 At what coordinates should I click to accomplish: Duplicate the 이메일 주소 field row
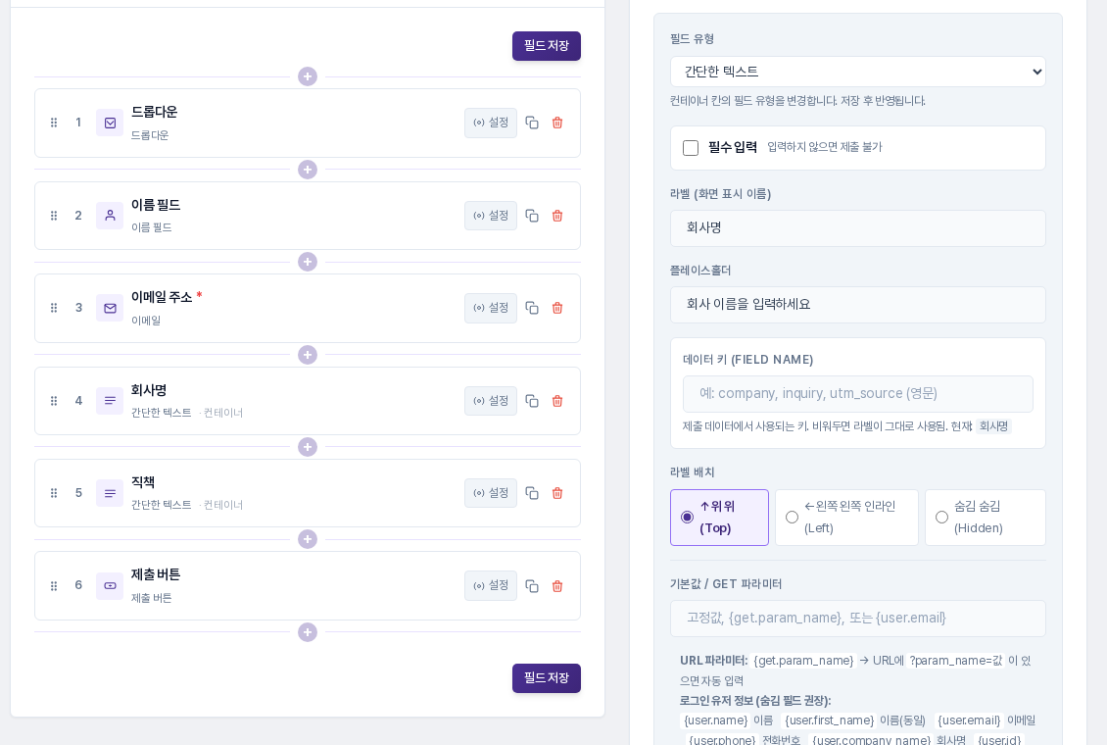click(x=532, y=308)
